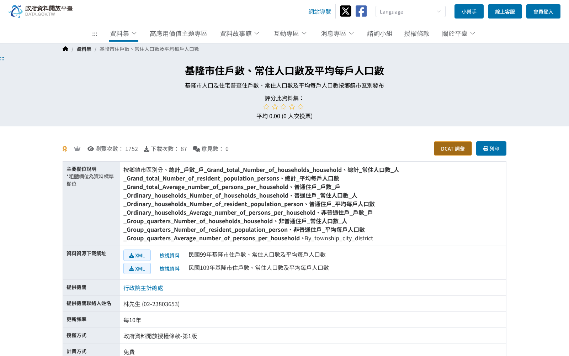Viewport: 569px width, 356px height.
Task: Click the 平均 0.00 (0 人次投票) text
Action: [284, 116]
